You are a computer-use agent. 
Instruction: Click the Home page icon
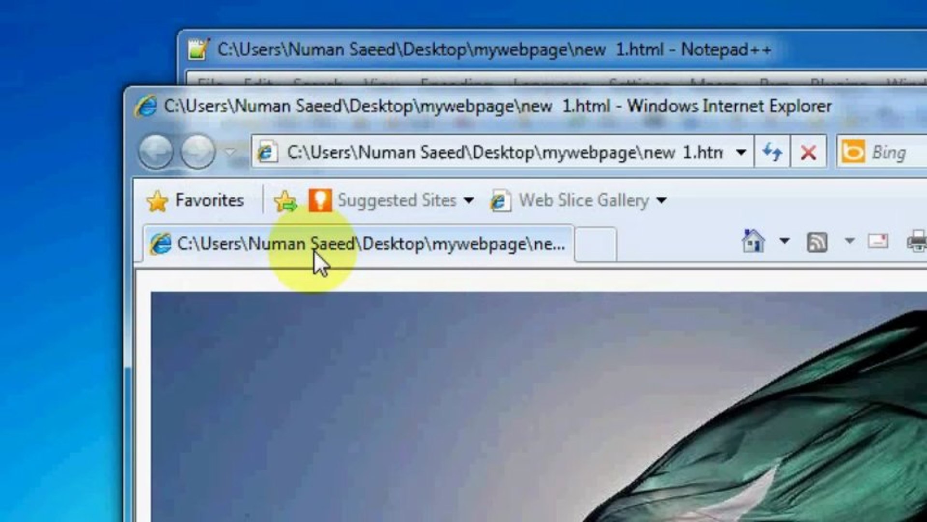(753, 241)
